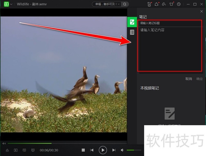
Task: Click the 取消 cancel button
Action: (x=188, y=79)
